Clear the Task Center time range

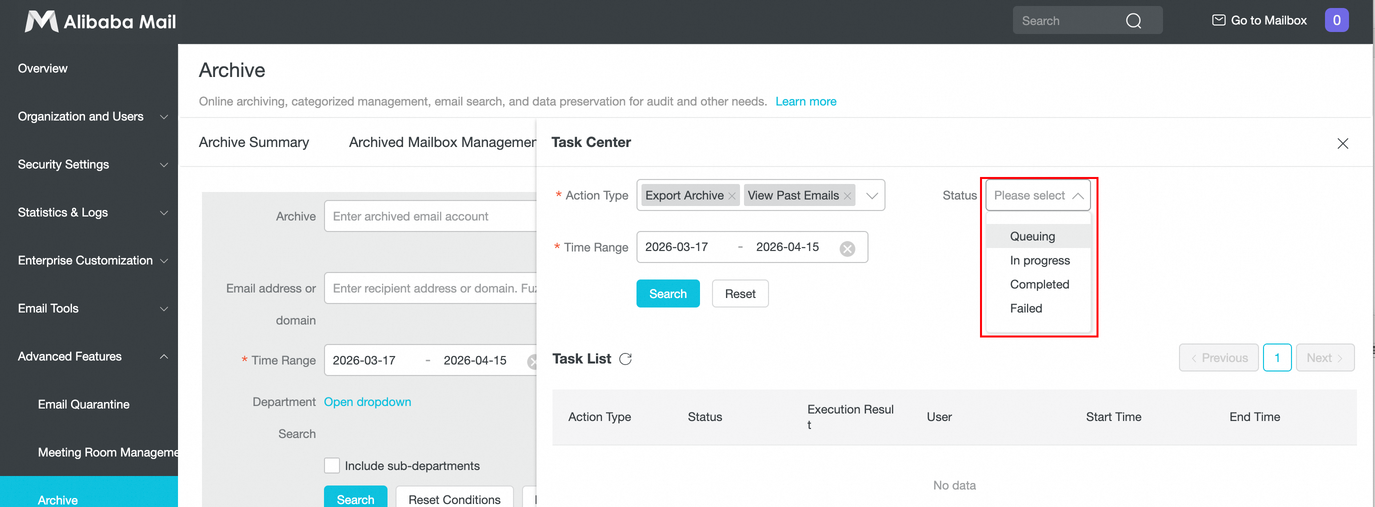(x=847, y=248)
